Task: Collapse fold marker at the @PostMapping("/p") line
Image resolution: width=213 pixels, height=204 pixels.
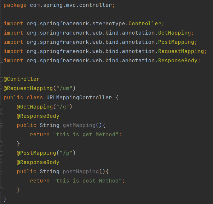Action: (1, 153)
